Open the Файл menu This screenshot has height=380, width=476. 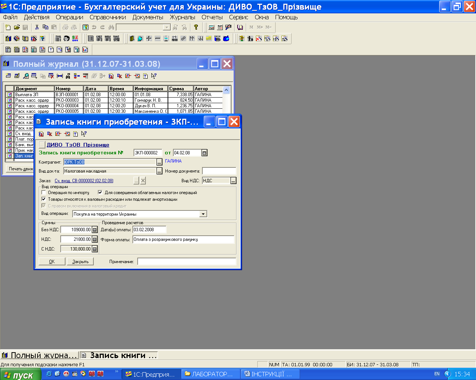click(10, 17)
